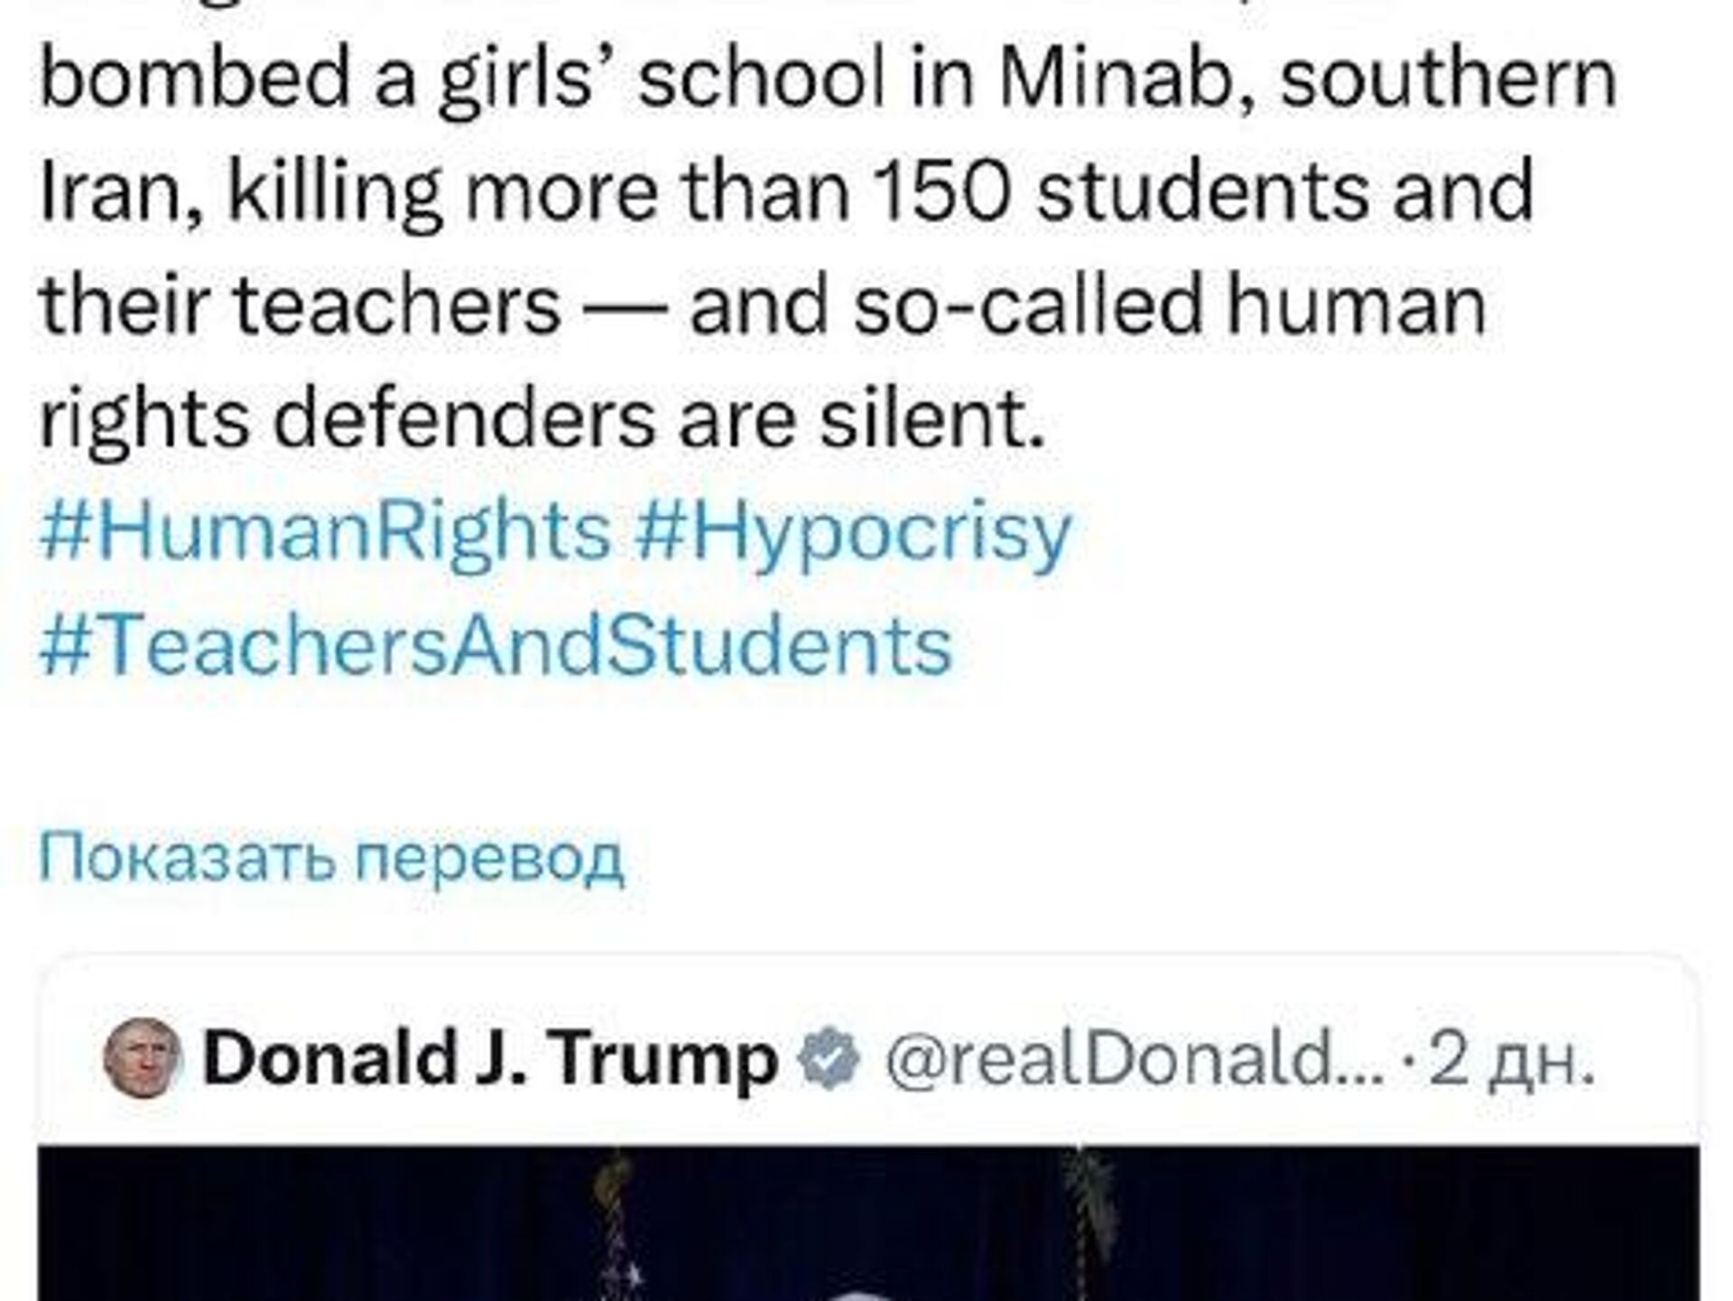Click the line 'rights defenders are silent.'
The height and width of the screenshot is (1301, 1733).
[542, 418]
